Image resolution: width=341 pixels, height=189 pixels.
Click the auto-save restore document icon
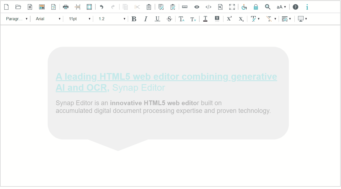(x=54, y=7)
